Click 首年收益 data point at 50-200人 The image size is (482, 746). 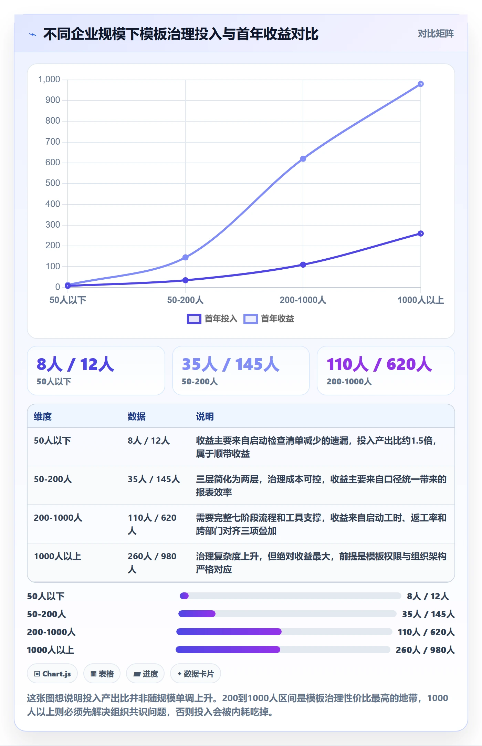(185, 257)
